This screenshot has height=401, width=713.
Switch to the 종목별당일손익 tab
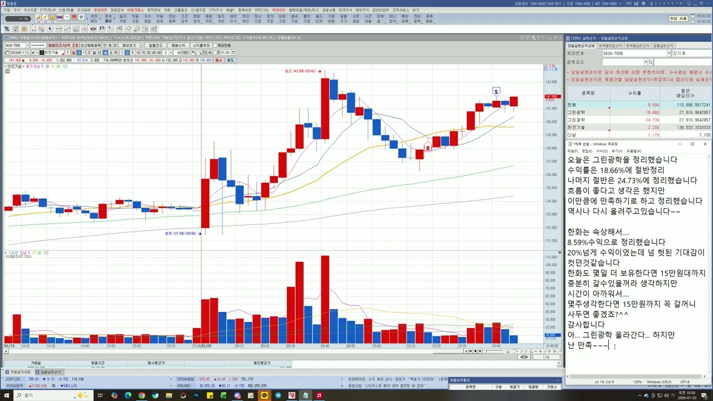[x=611, y=46]
